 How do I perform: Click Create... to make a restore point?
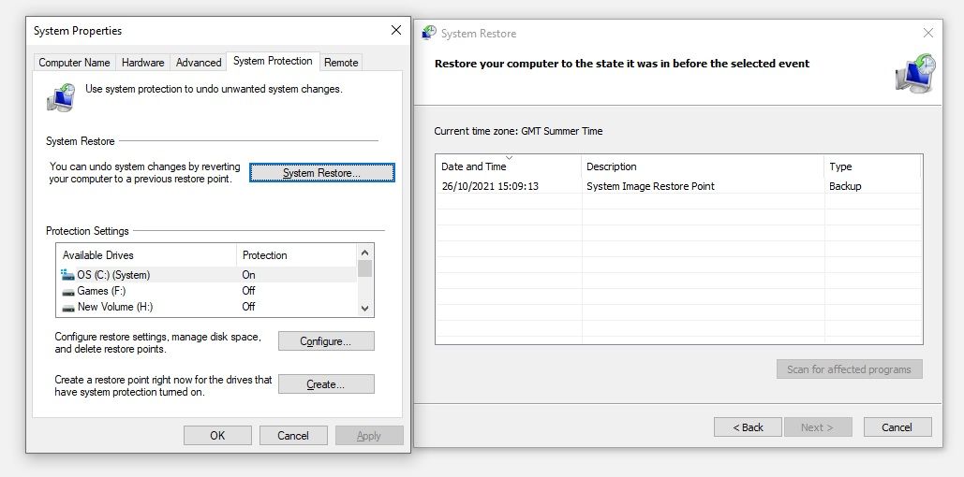click(x=326, y=384)
